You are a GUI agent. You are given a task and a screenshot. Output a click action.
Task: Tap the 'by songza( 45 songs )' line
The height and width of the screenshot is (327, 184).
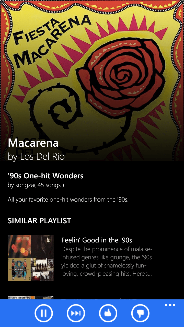(x=36, y=185)
